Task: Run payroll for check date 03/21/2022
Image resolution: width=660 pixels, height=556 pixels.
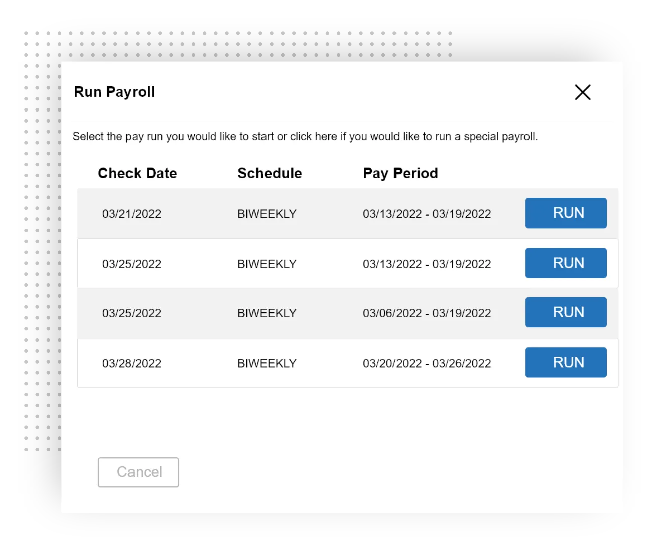Action: (566, 213)
